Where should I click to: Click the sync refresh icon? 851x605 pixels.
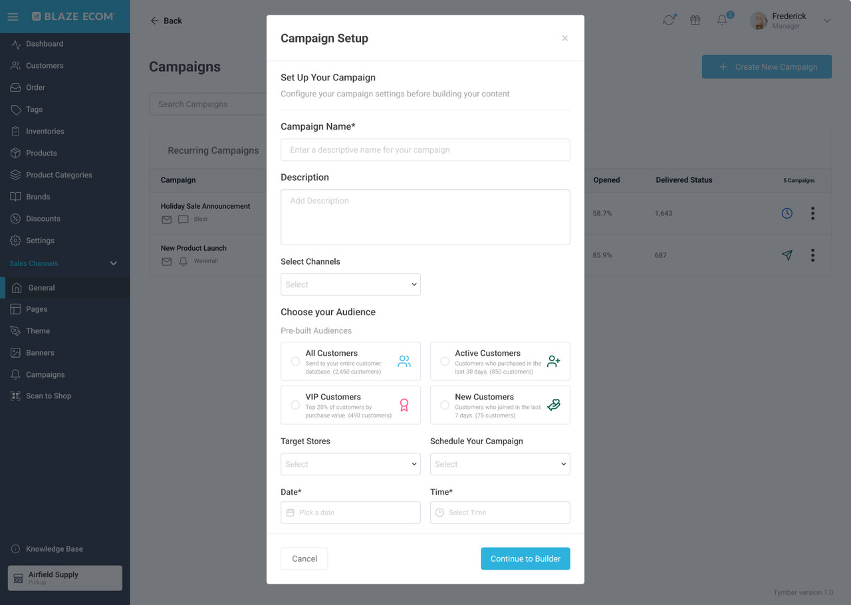[x=669, y=20]
